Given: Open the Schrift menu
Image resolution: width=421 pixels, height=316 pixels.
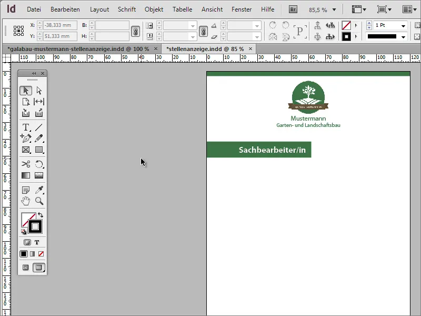Looking at the screenshot, I should coord(127,9).
